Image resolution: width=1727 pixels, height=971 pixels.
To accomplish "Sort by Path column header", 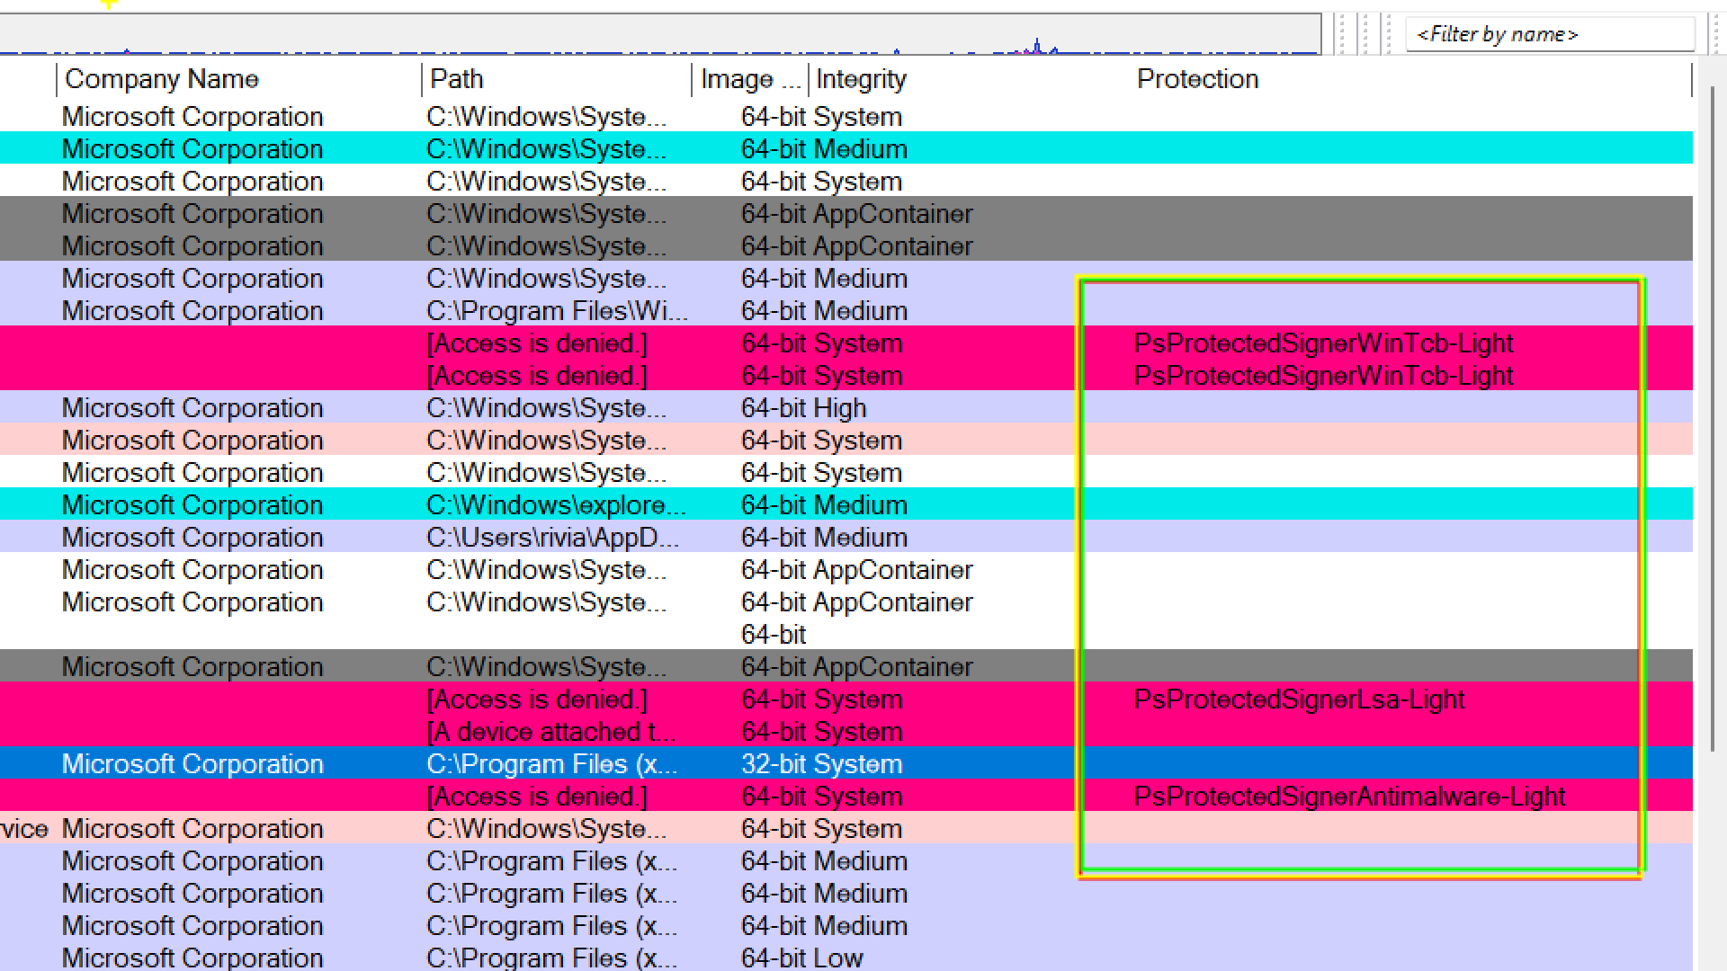I will pos(457,79).
